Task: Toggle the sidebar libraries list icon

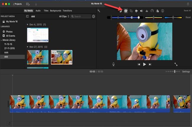Action: pyautogui.click(x=27, y=16)
